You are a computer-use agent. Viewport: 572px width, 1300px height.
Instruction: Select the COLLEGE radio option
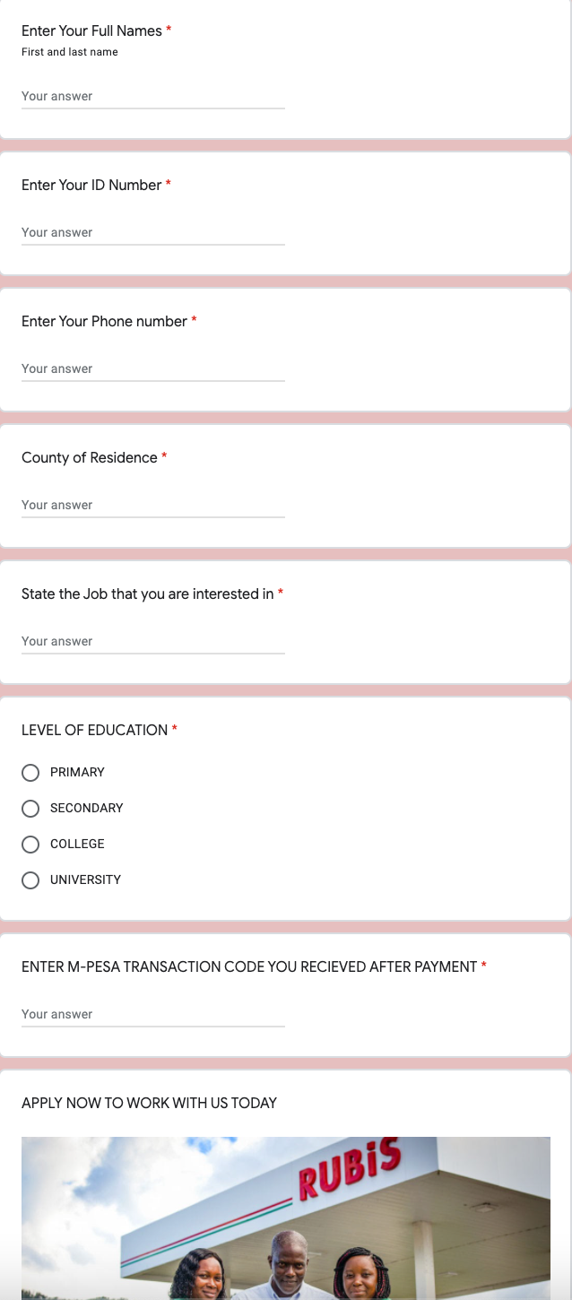coord(30,845)
